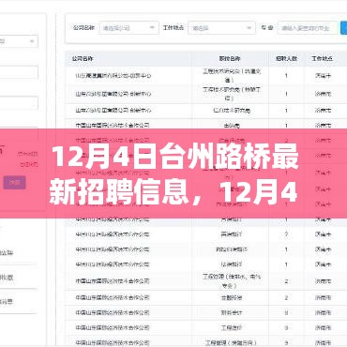347x347 pixels.
Task: Click the headcount in 工程造价 row
Action: [x=286, y=327]
